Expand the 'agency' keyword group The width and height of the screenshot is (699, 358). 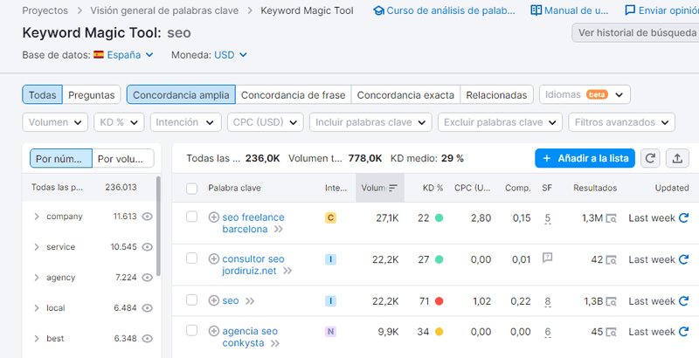37,278
